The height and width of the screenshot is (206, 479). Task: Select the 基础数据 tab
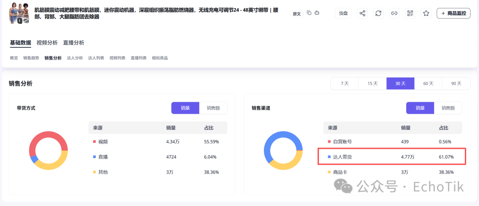[20, 43]
